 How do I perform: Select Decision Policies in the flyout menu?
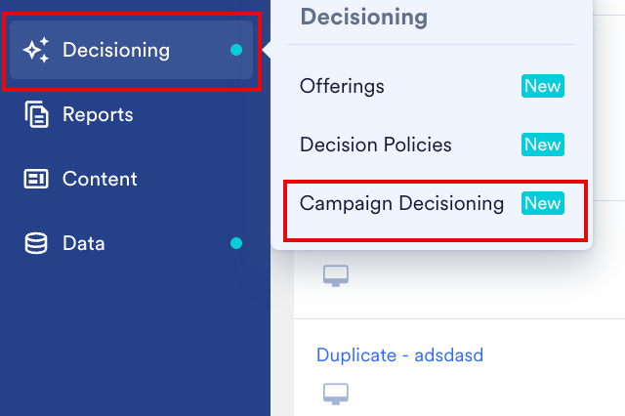pyautogui.click(x=376, y=145)
